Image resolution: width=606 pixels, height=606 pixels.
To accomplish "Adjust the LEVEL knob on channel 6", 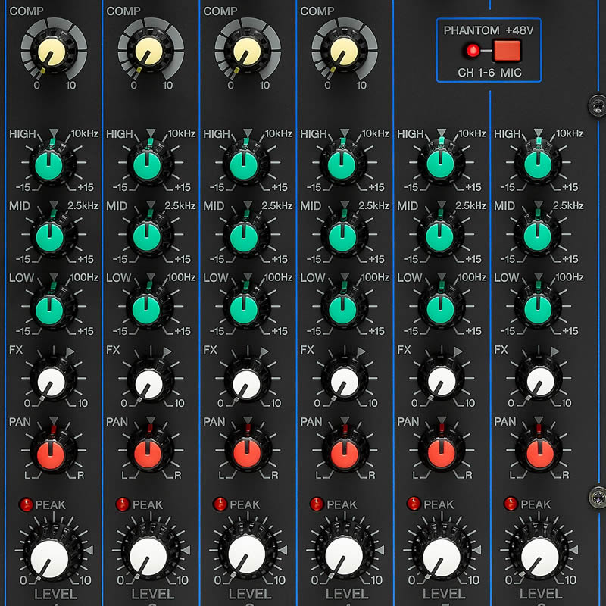I will pos(540,557).
